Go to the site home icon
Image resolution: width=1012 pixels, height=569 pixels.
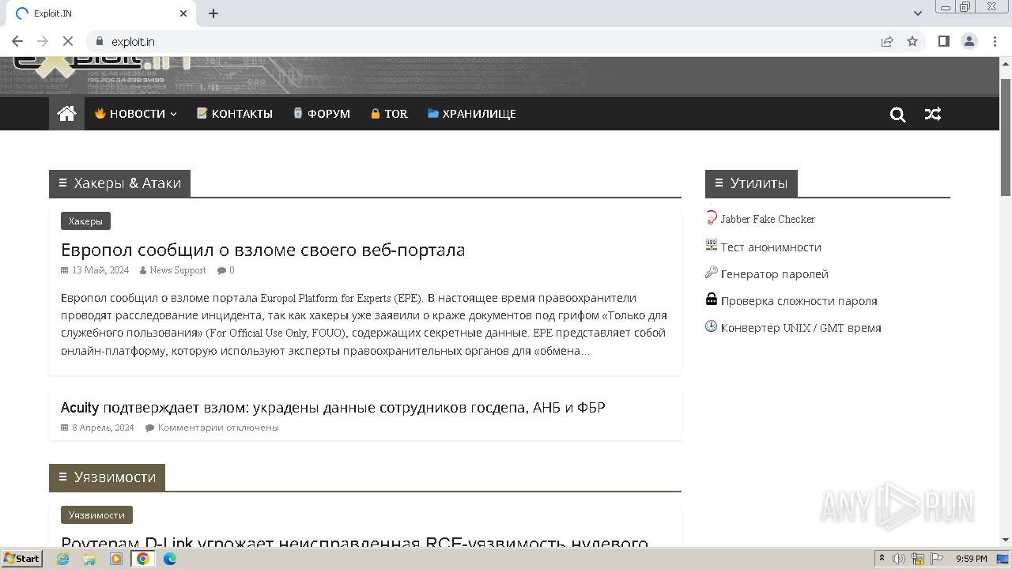point(66,114)
